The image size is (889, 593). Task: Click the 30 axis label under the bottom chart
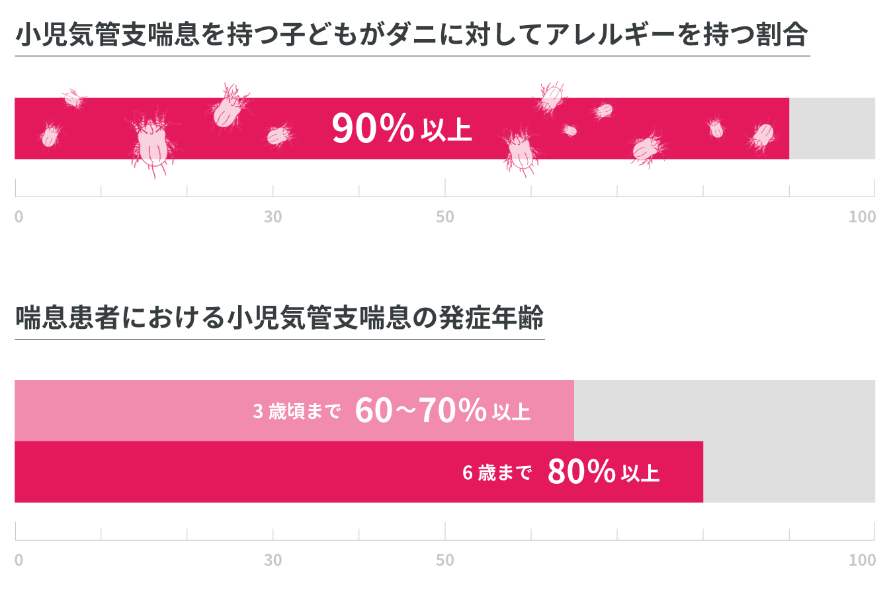[x=273, y=561]
